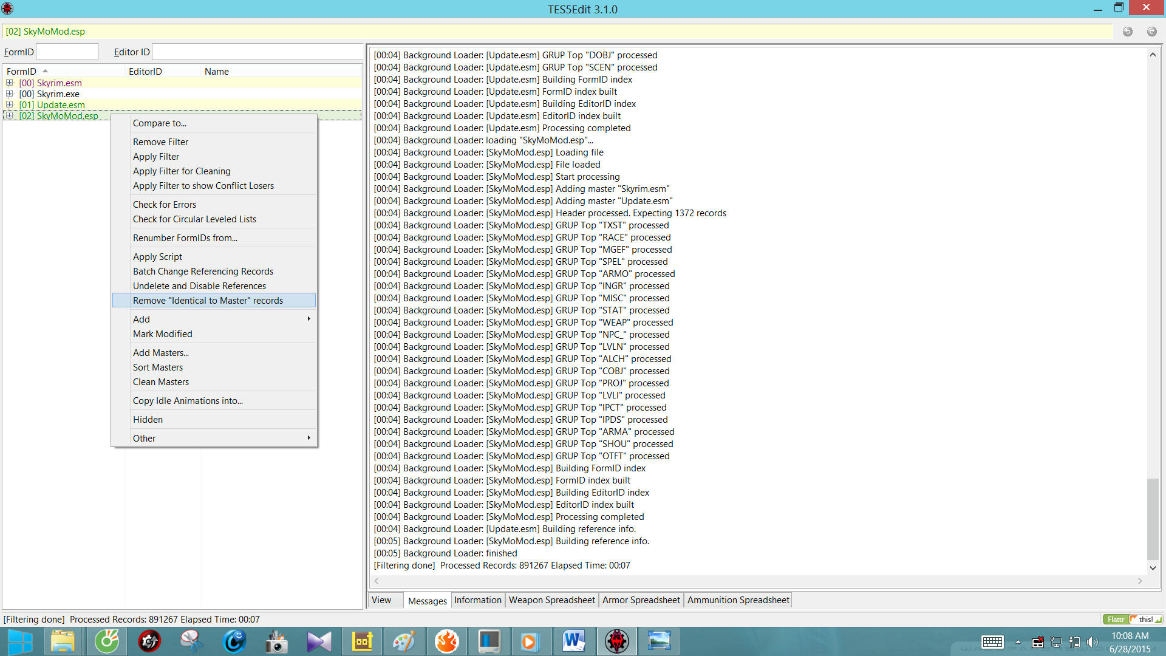Select Apply Filter menu entry

[x=214, y=156]
